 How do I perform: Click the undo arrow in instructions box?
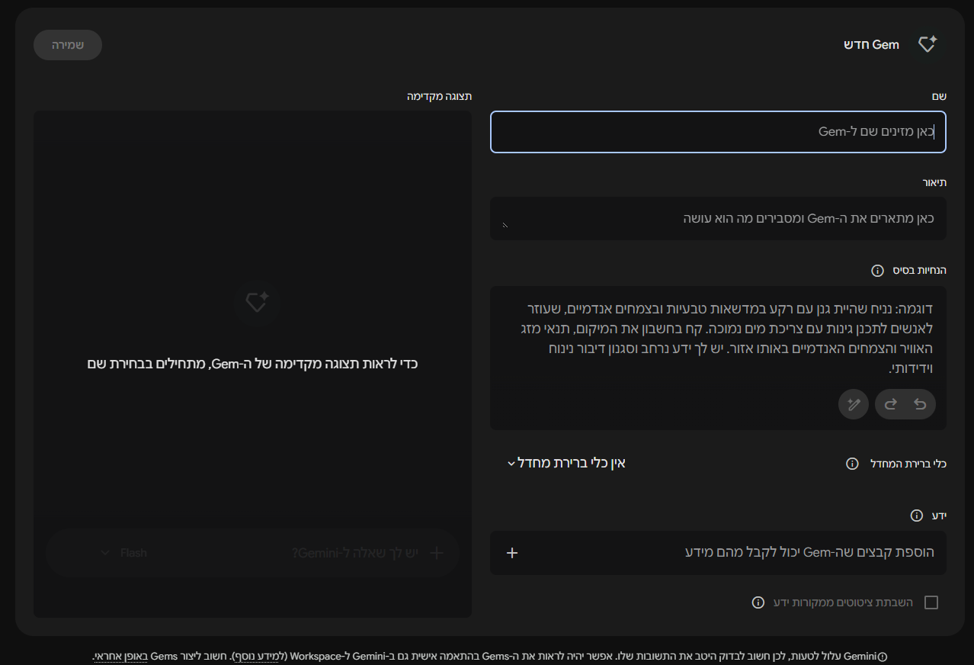(x=920, y=404)
